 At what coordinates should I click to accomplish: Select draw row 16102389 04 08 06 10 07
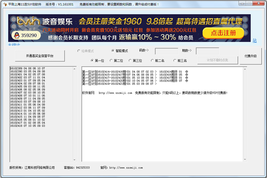28,68
